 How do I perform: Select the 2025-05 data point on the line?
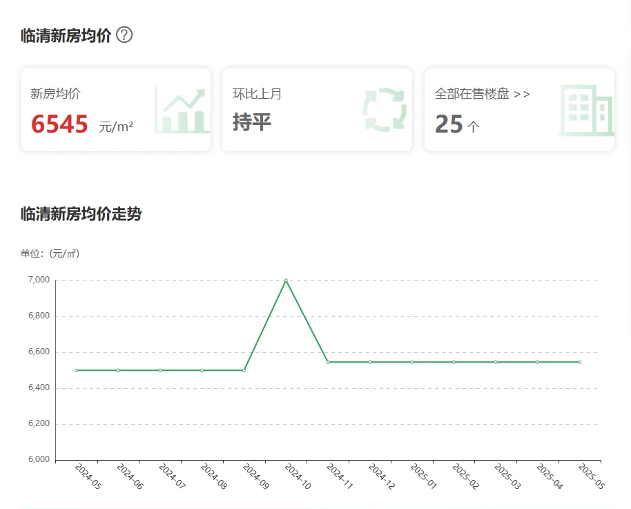[x=579, y=362]
